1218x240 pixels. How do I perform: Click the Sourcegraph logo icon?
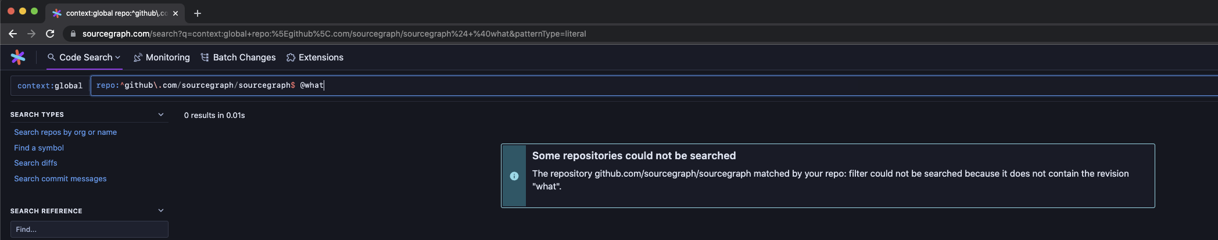coord(18,57)
